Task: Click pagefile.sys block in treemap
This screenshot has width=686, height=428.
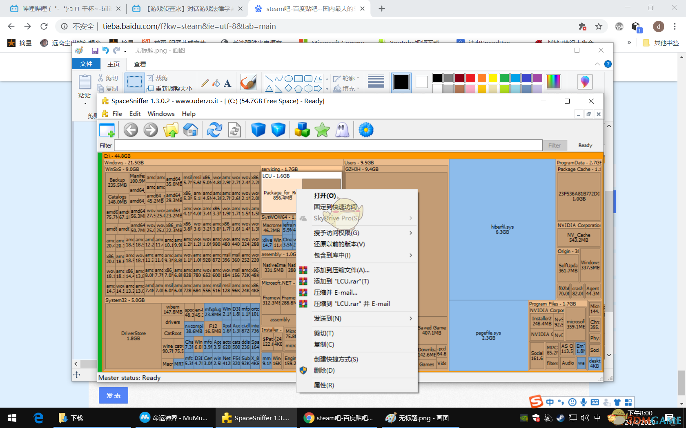Action: click(488, 335)
